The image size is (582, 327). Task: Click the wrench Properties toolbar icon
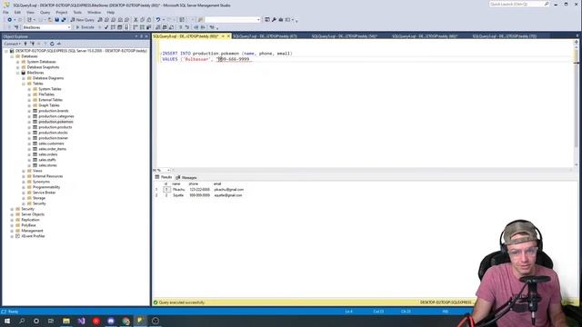tap(274, 20)
